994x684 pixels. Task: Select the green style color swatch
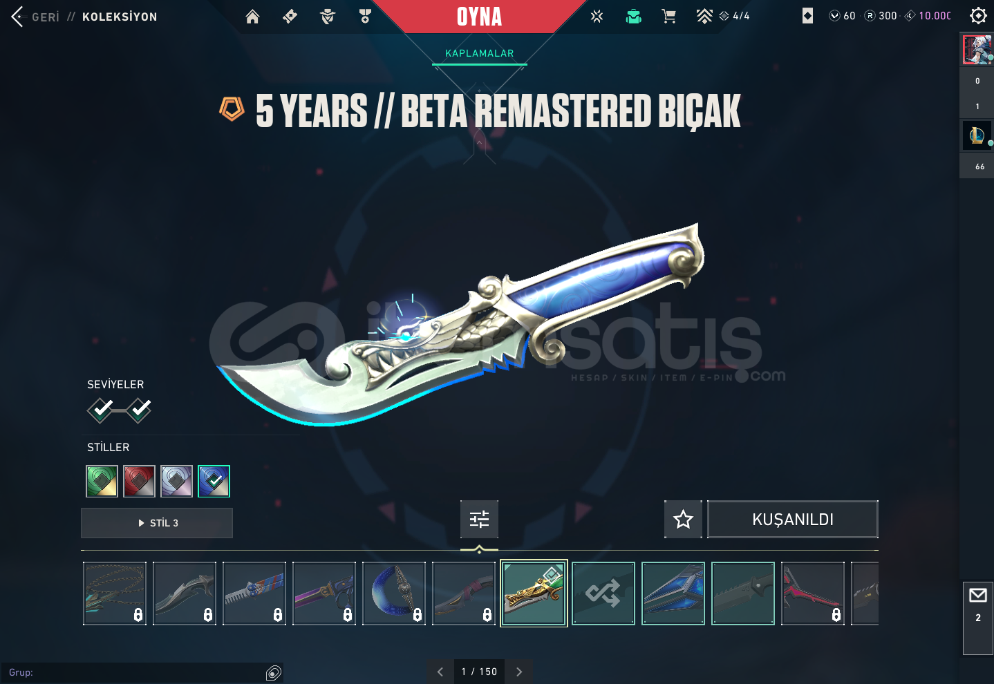pos(102,481)
